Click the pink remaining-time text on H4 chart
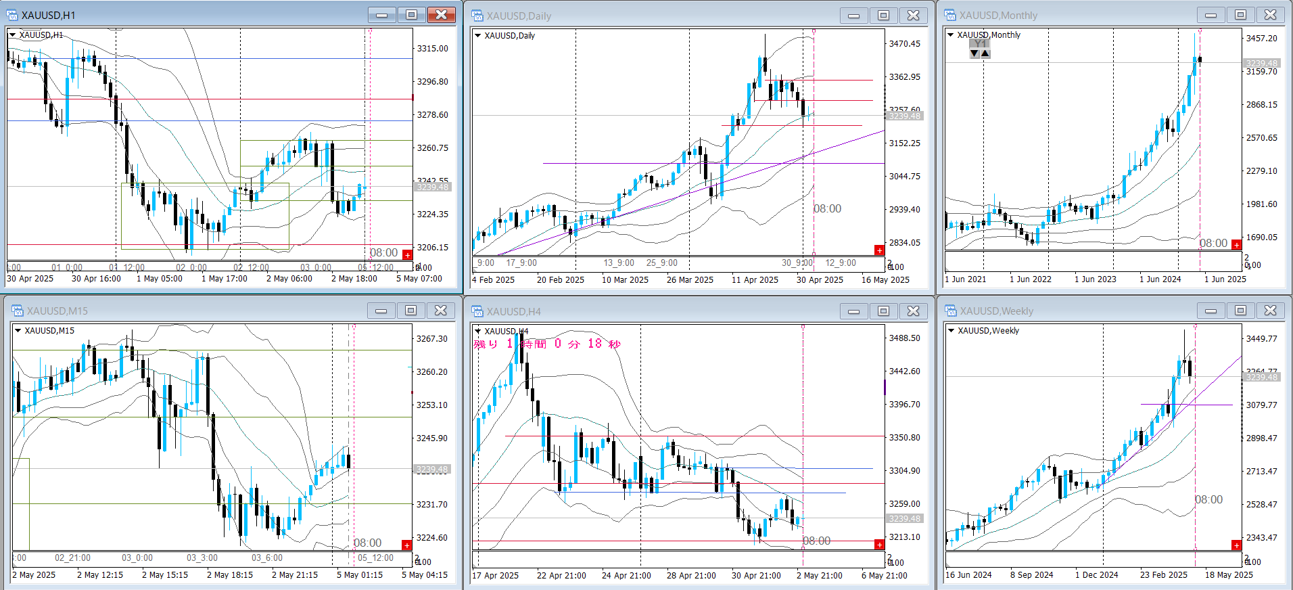 pyautogui.click(x=546, y=344)
